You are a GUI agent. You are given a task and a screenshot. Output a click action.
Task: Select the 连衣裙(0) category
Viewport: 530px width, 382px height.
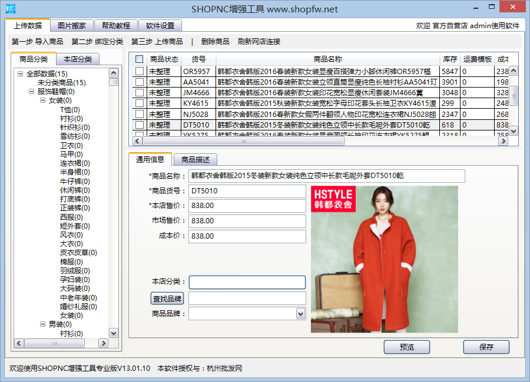click(x=75, y=163)
